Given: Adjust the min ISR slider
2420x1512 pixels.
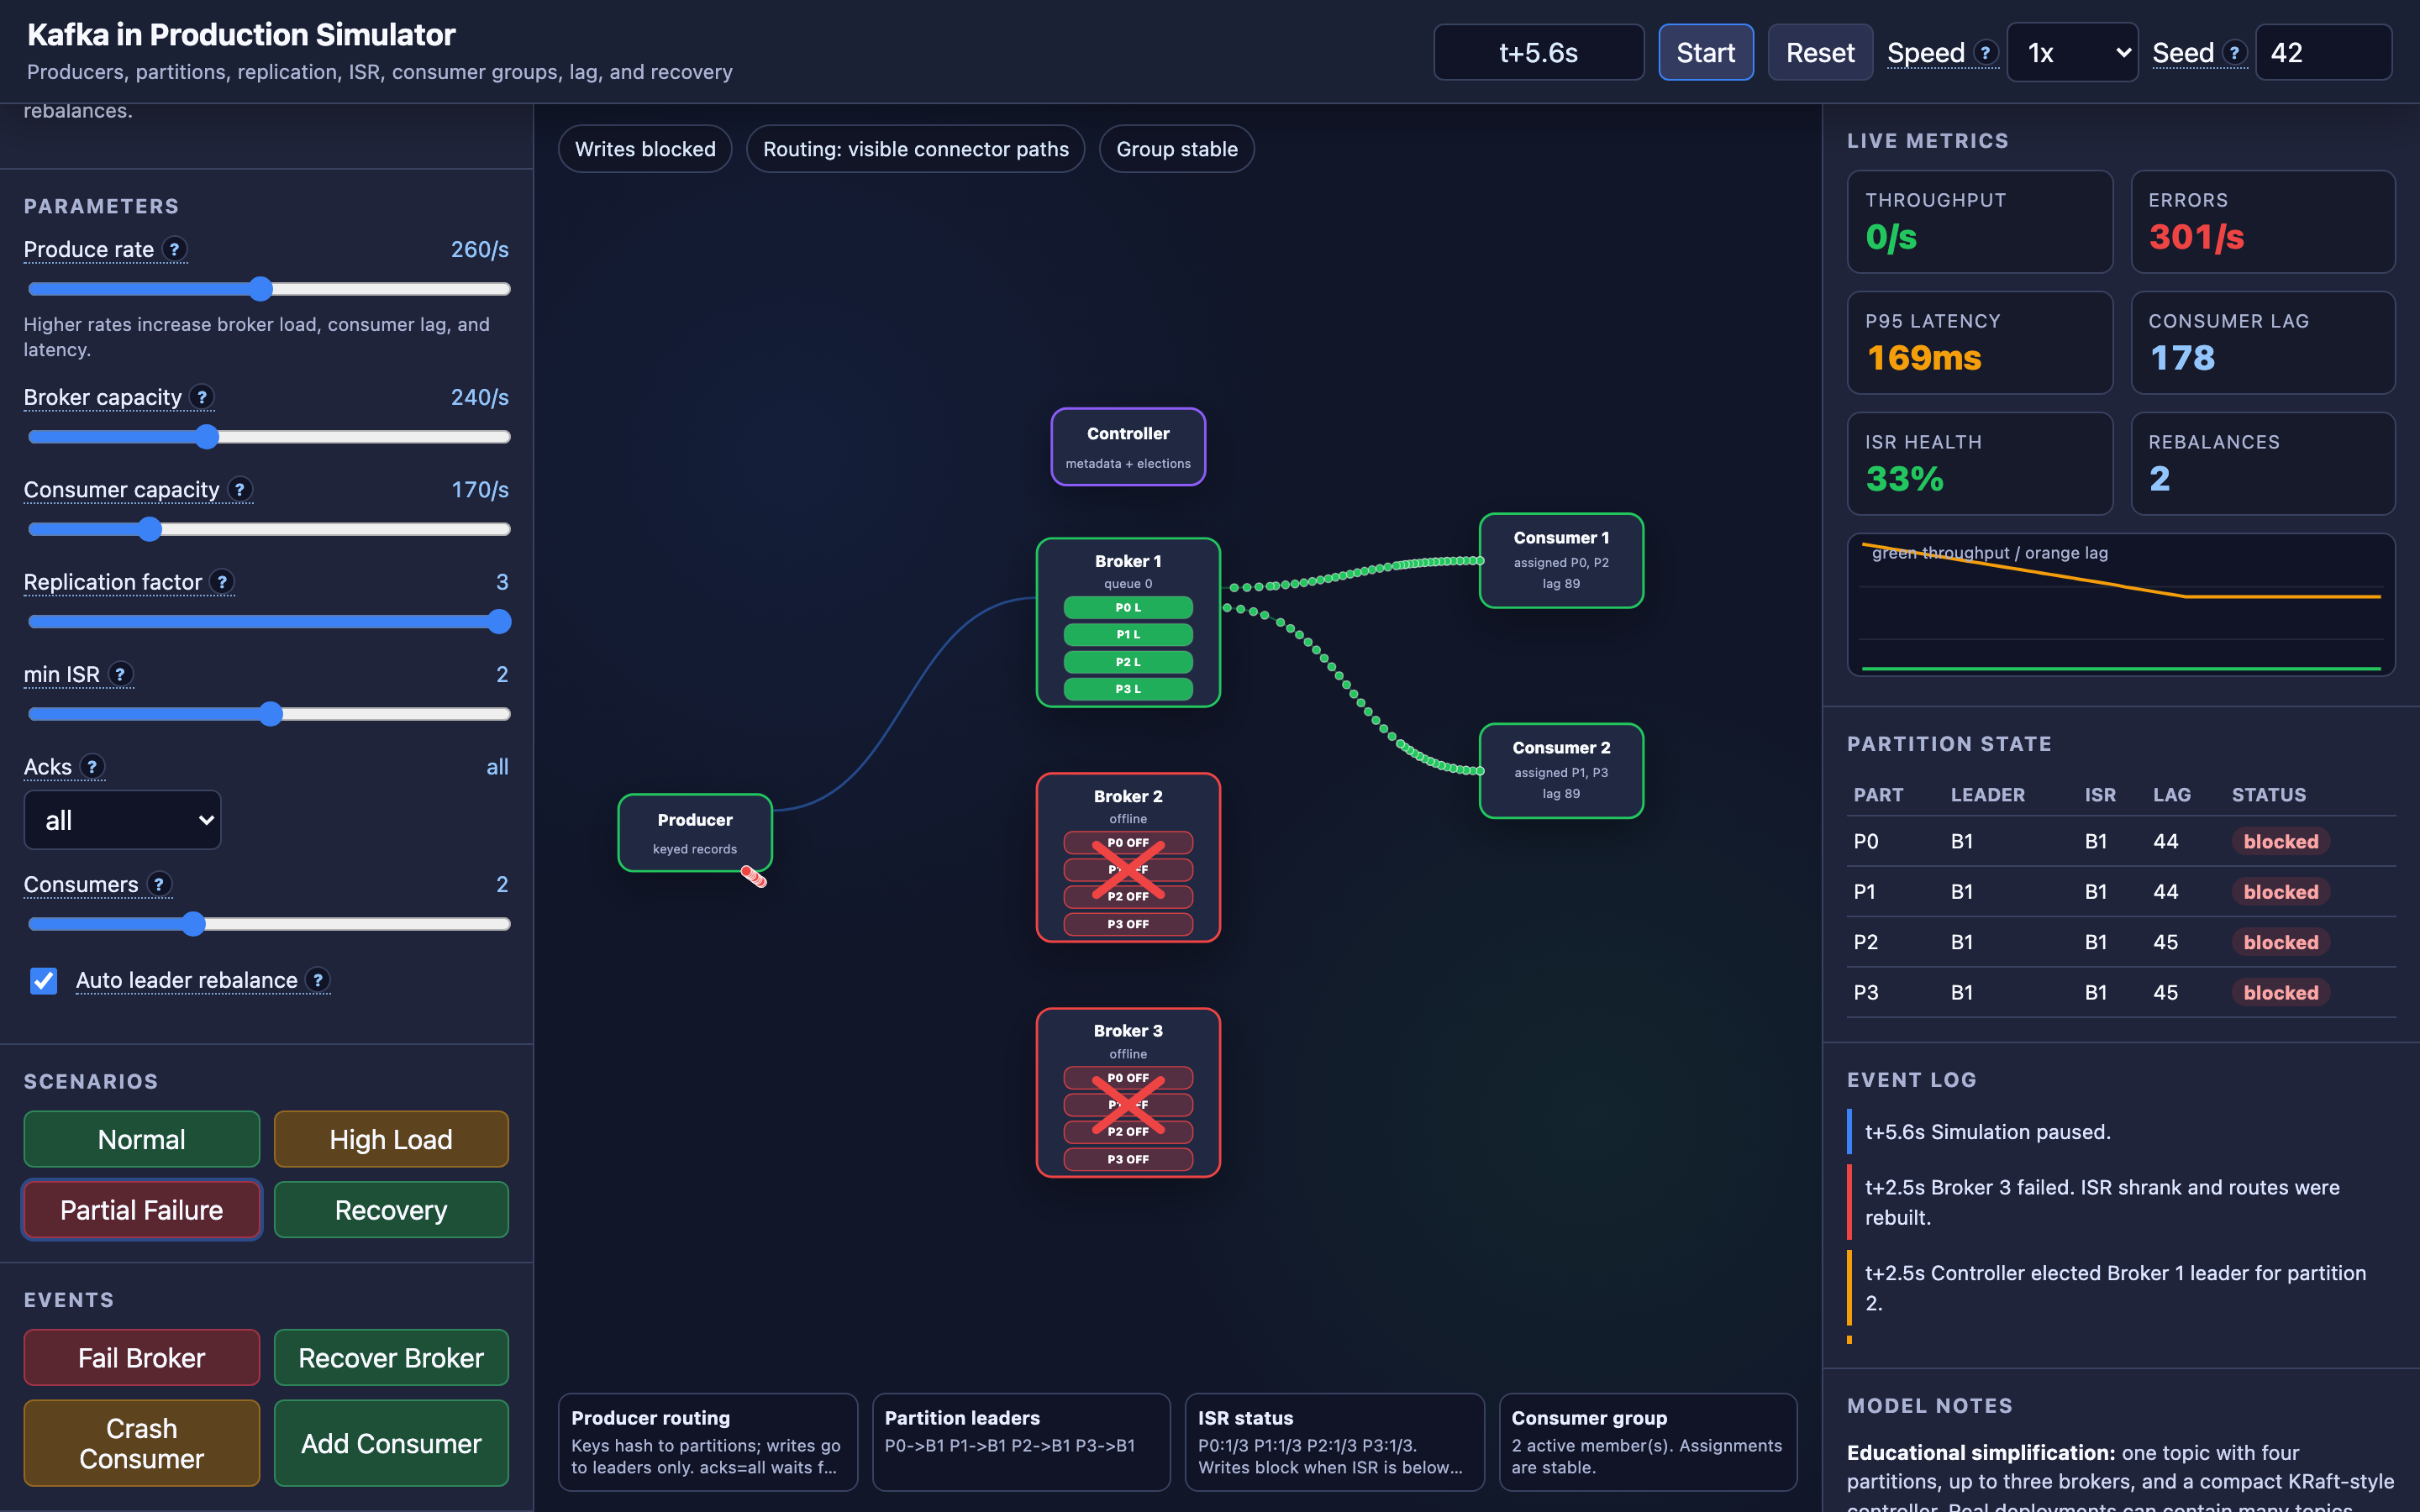Looking at the screenshot, I should (x=269, y=714).
